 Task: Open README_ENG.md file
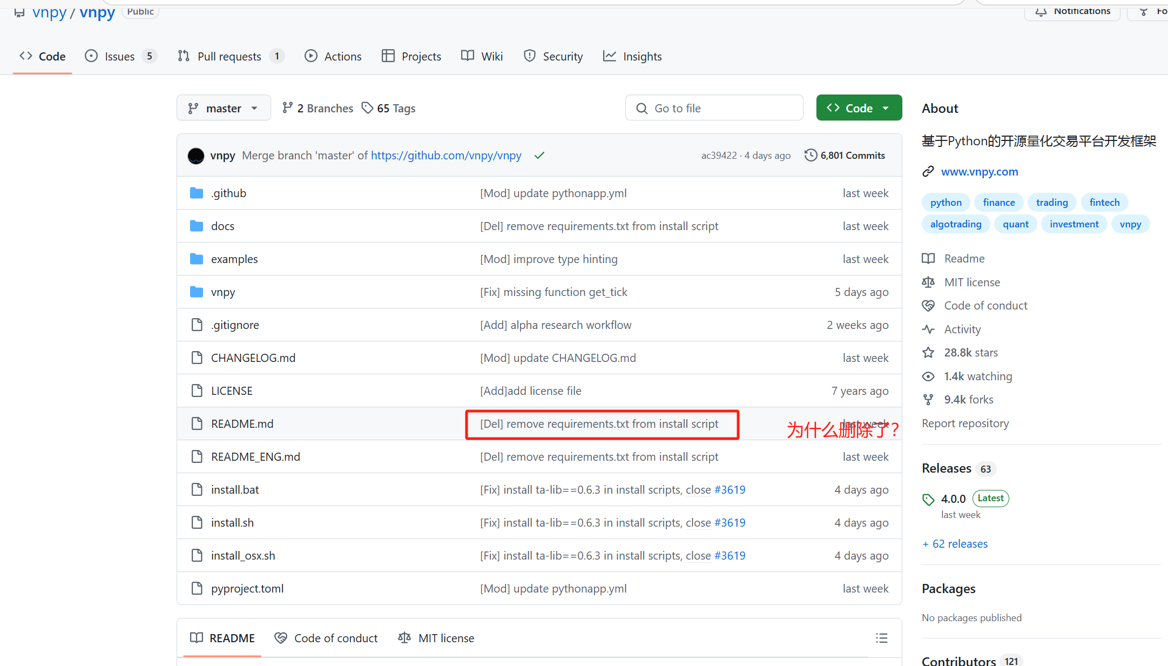click(x=255, y=456)
